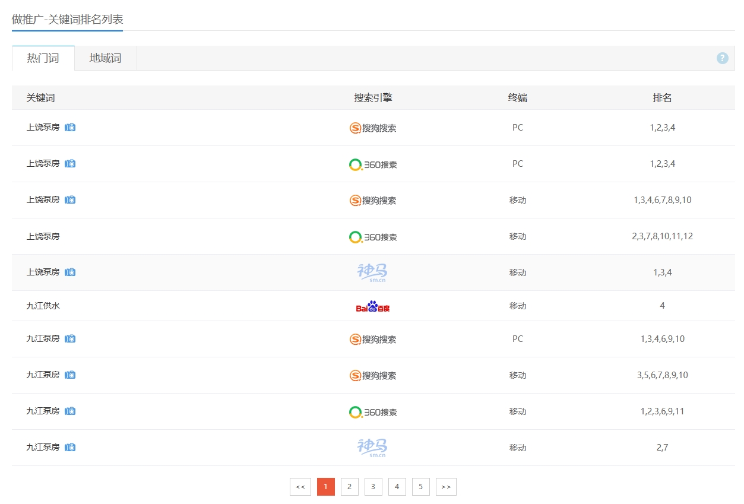Click ranking value 1,3,4,6,9,10
This screenshot has width=744, height=504.
(x=663, y=339)
